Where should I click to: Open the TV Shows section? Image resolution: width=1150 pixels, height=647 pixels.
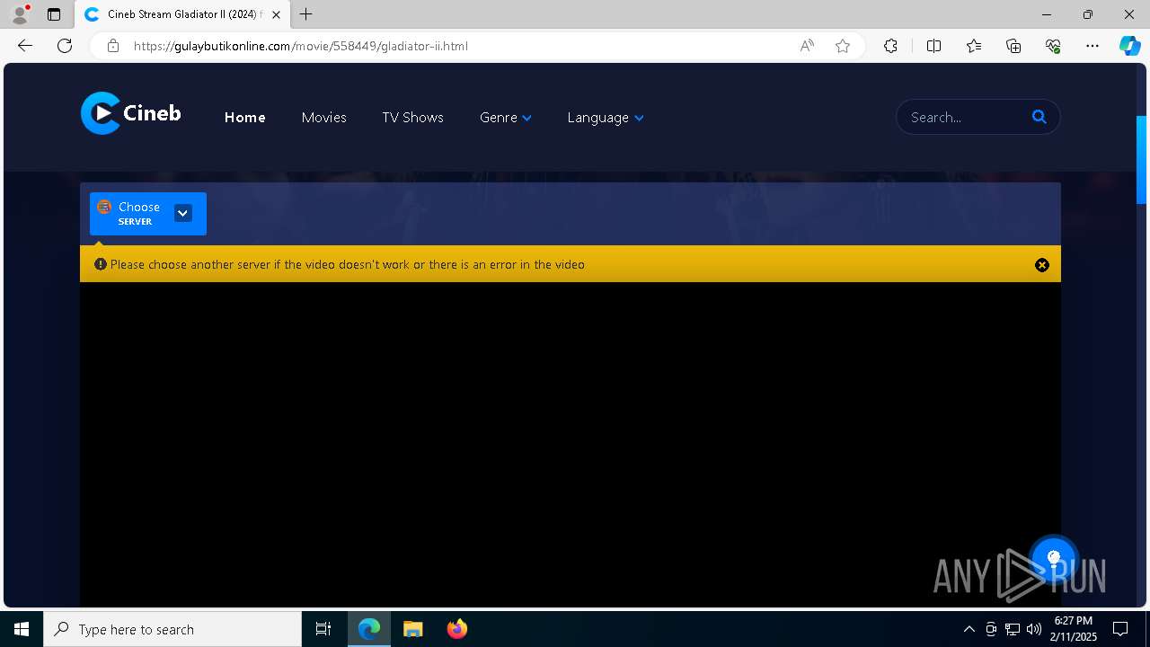pyautogui.click(x=412, y=118)
